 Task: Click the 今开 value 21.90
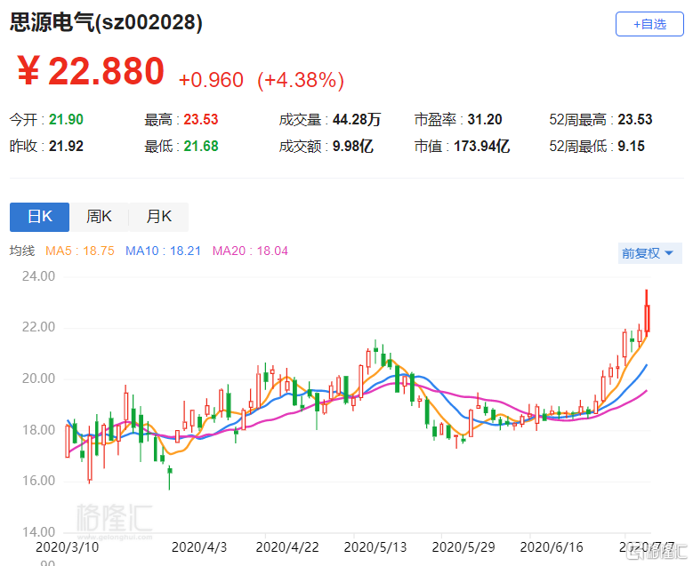66,119
